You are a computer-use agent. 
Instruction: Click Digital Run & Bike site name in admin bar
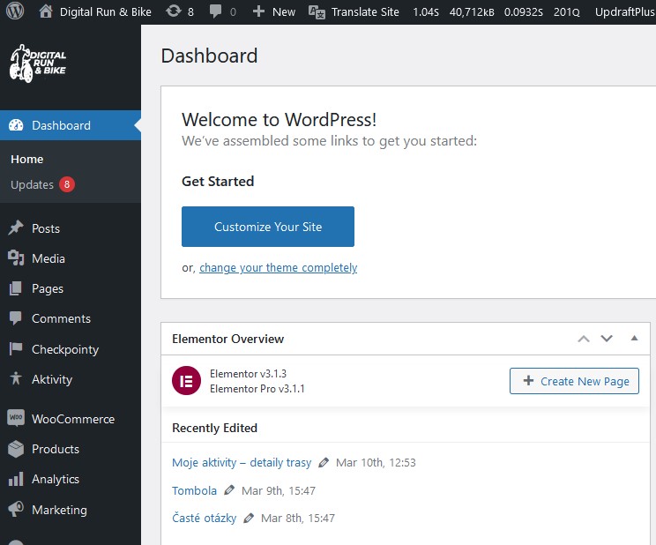pos(106,11)
